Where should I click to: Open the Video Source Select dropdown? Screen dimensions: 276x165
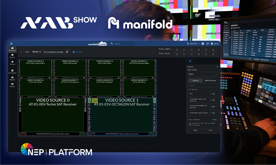point(203,74)
